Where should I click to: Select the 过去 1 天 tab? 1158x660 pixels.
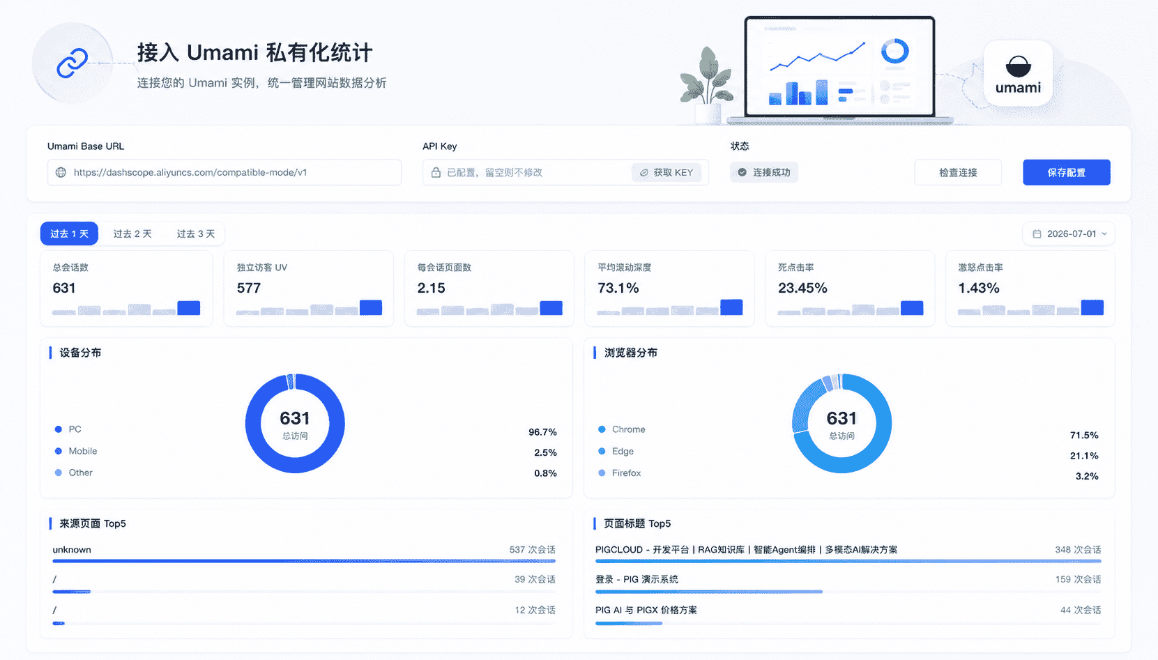pos(69,233)
